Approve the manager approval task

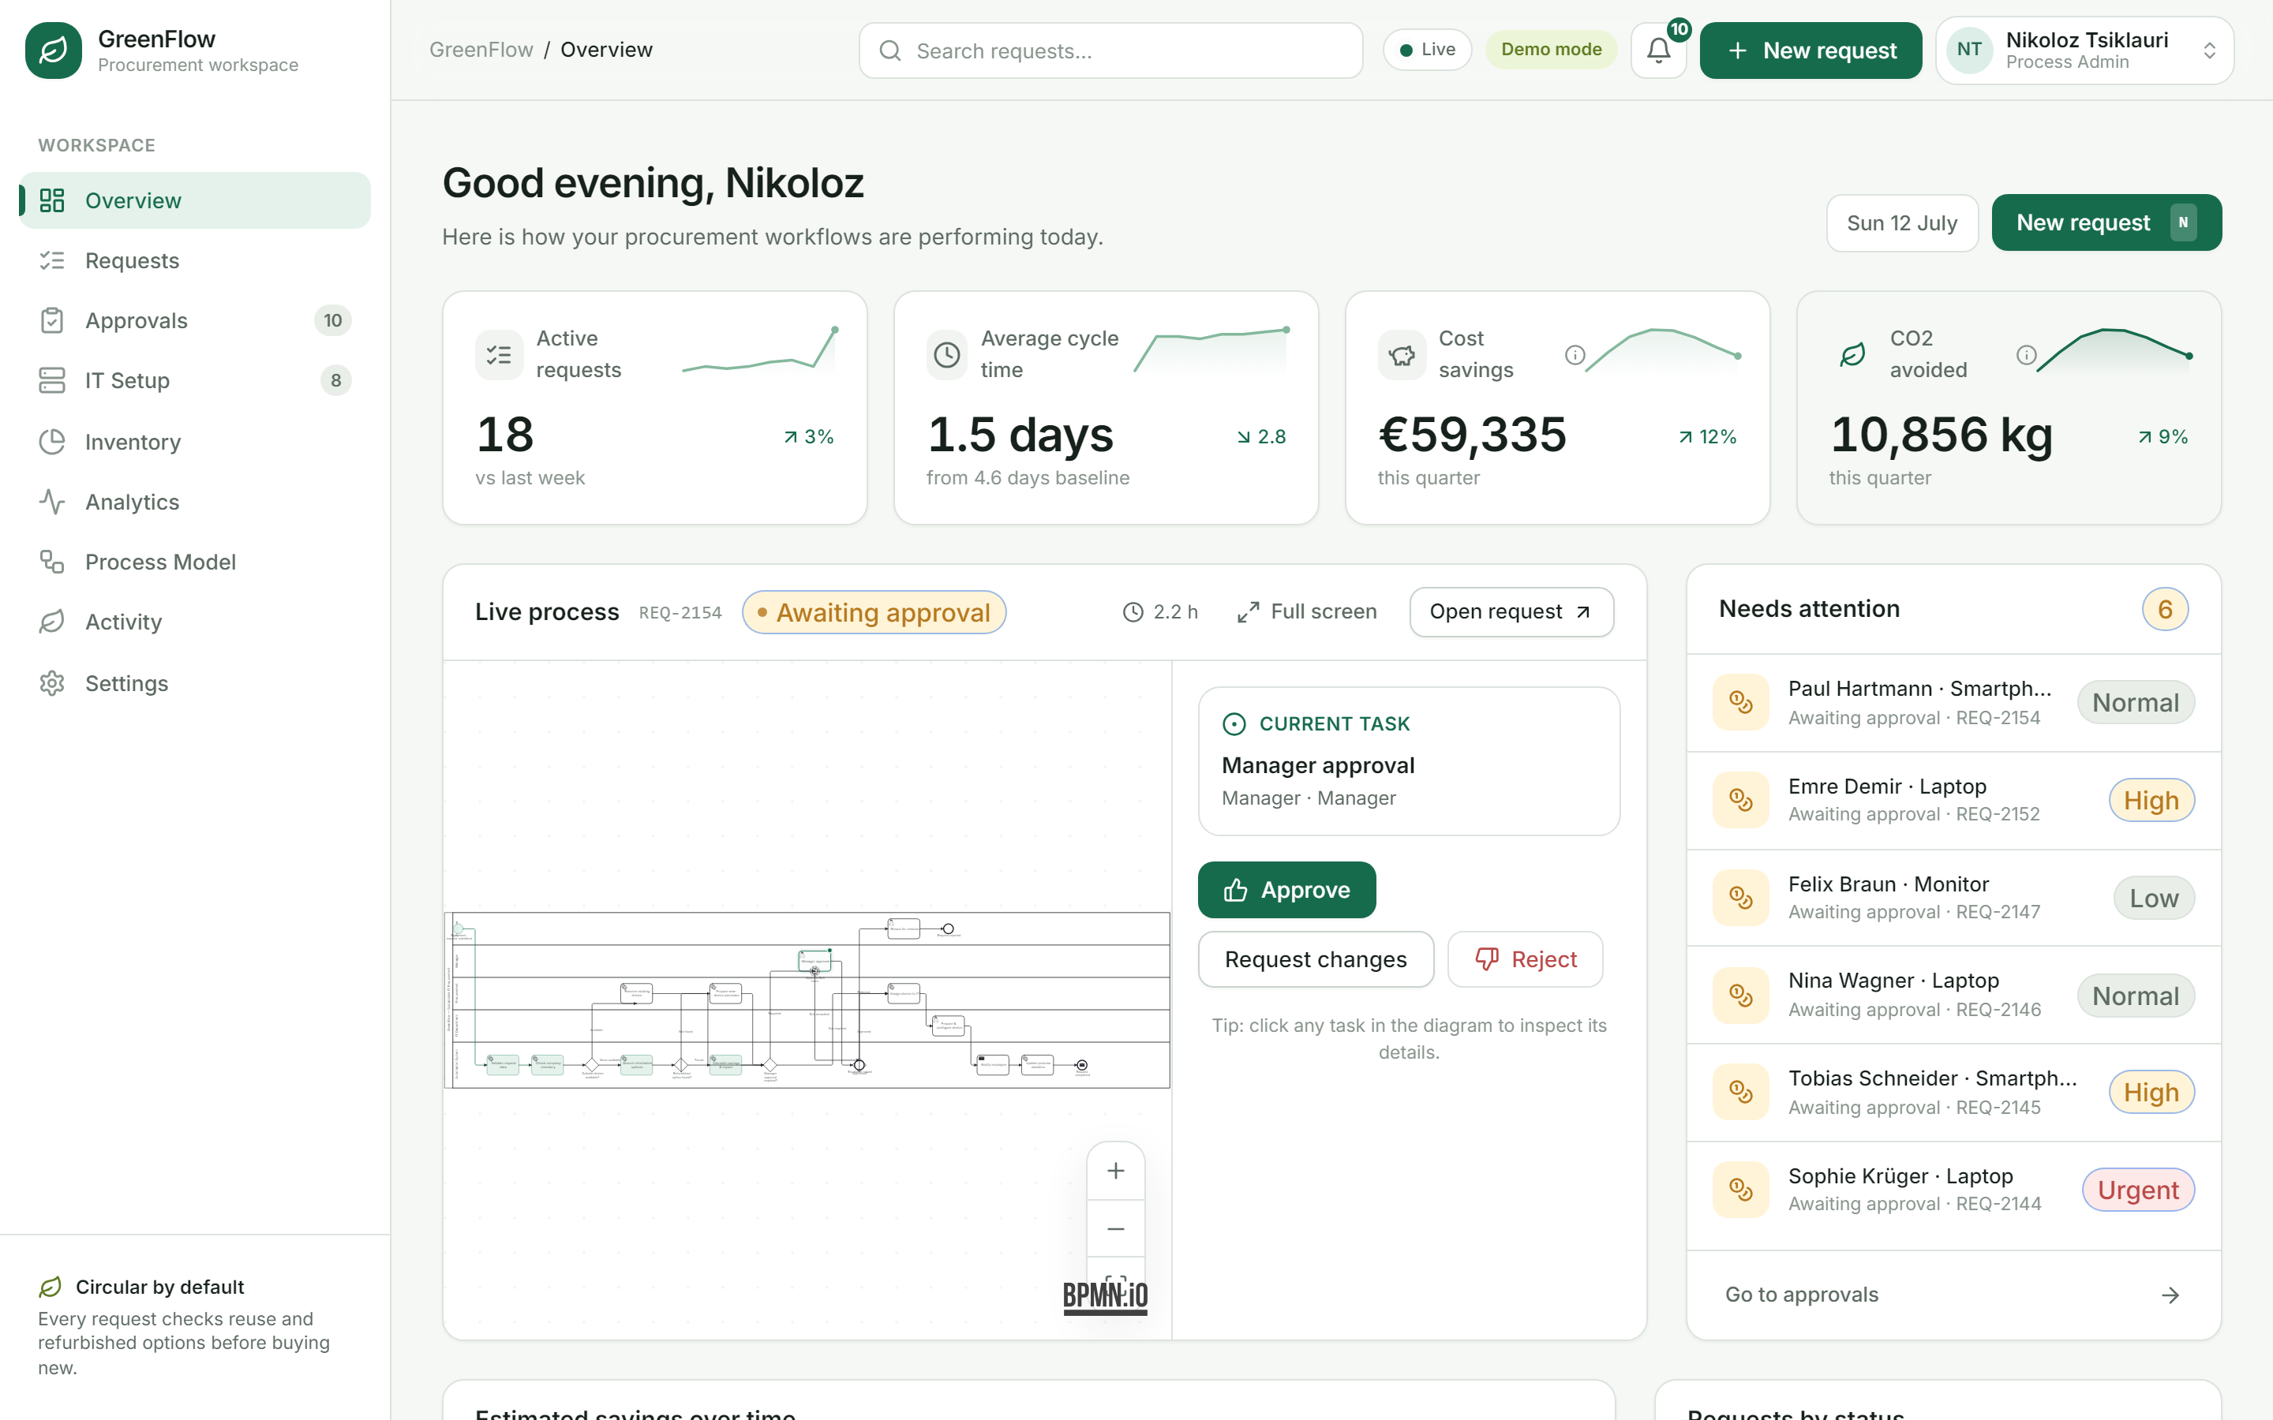[1286, 889]
